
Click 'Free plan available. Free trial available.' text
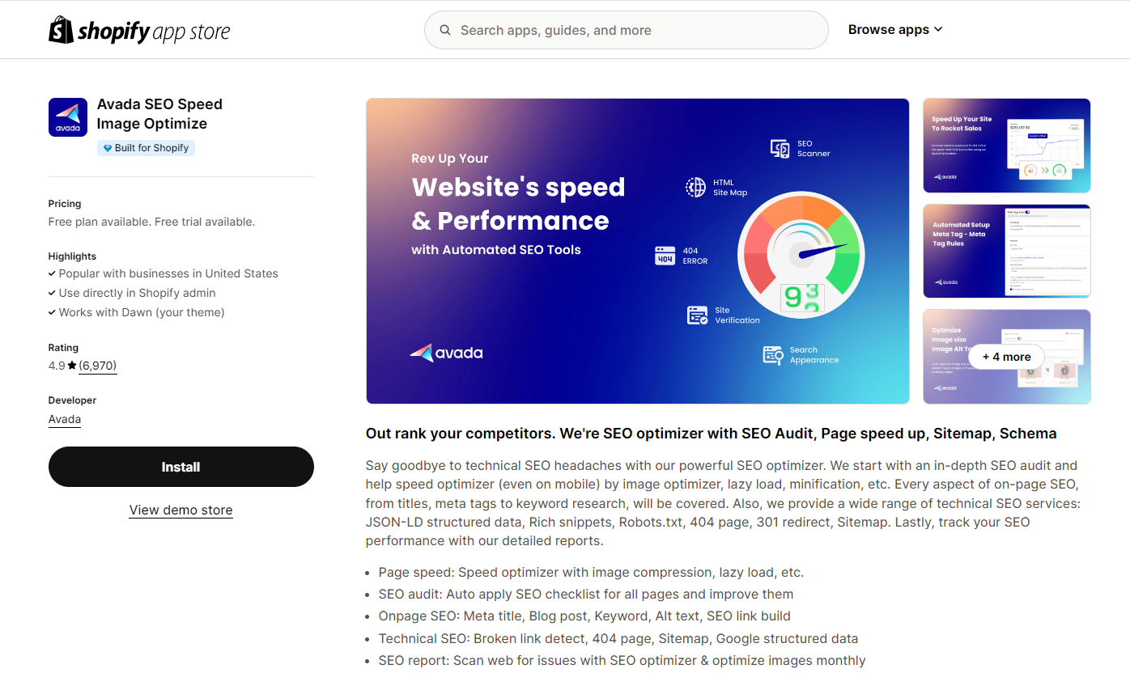(x=151, y=222)
